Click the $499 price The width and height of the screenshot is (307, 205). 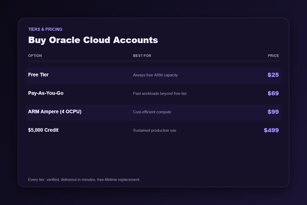[x=271, y=130]
